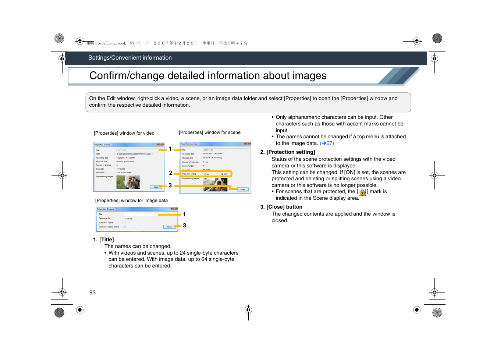The height and width of the screenshot is (351, 497).
Task: Click the 'Properties (Video)' window title
Action: (102, 145)
